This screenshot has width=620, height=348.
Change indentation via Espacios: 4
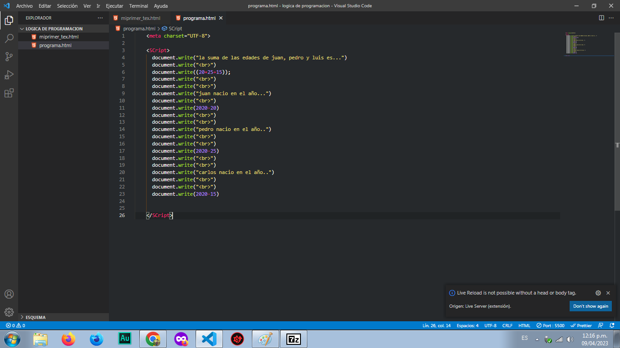click(x=467, y=325)
